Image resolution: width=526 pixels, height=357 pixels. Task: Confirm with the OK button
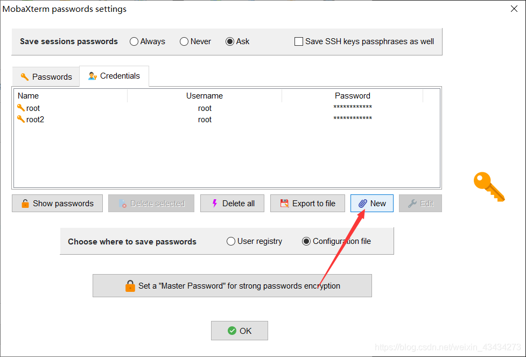240,331
